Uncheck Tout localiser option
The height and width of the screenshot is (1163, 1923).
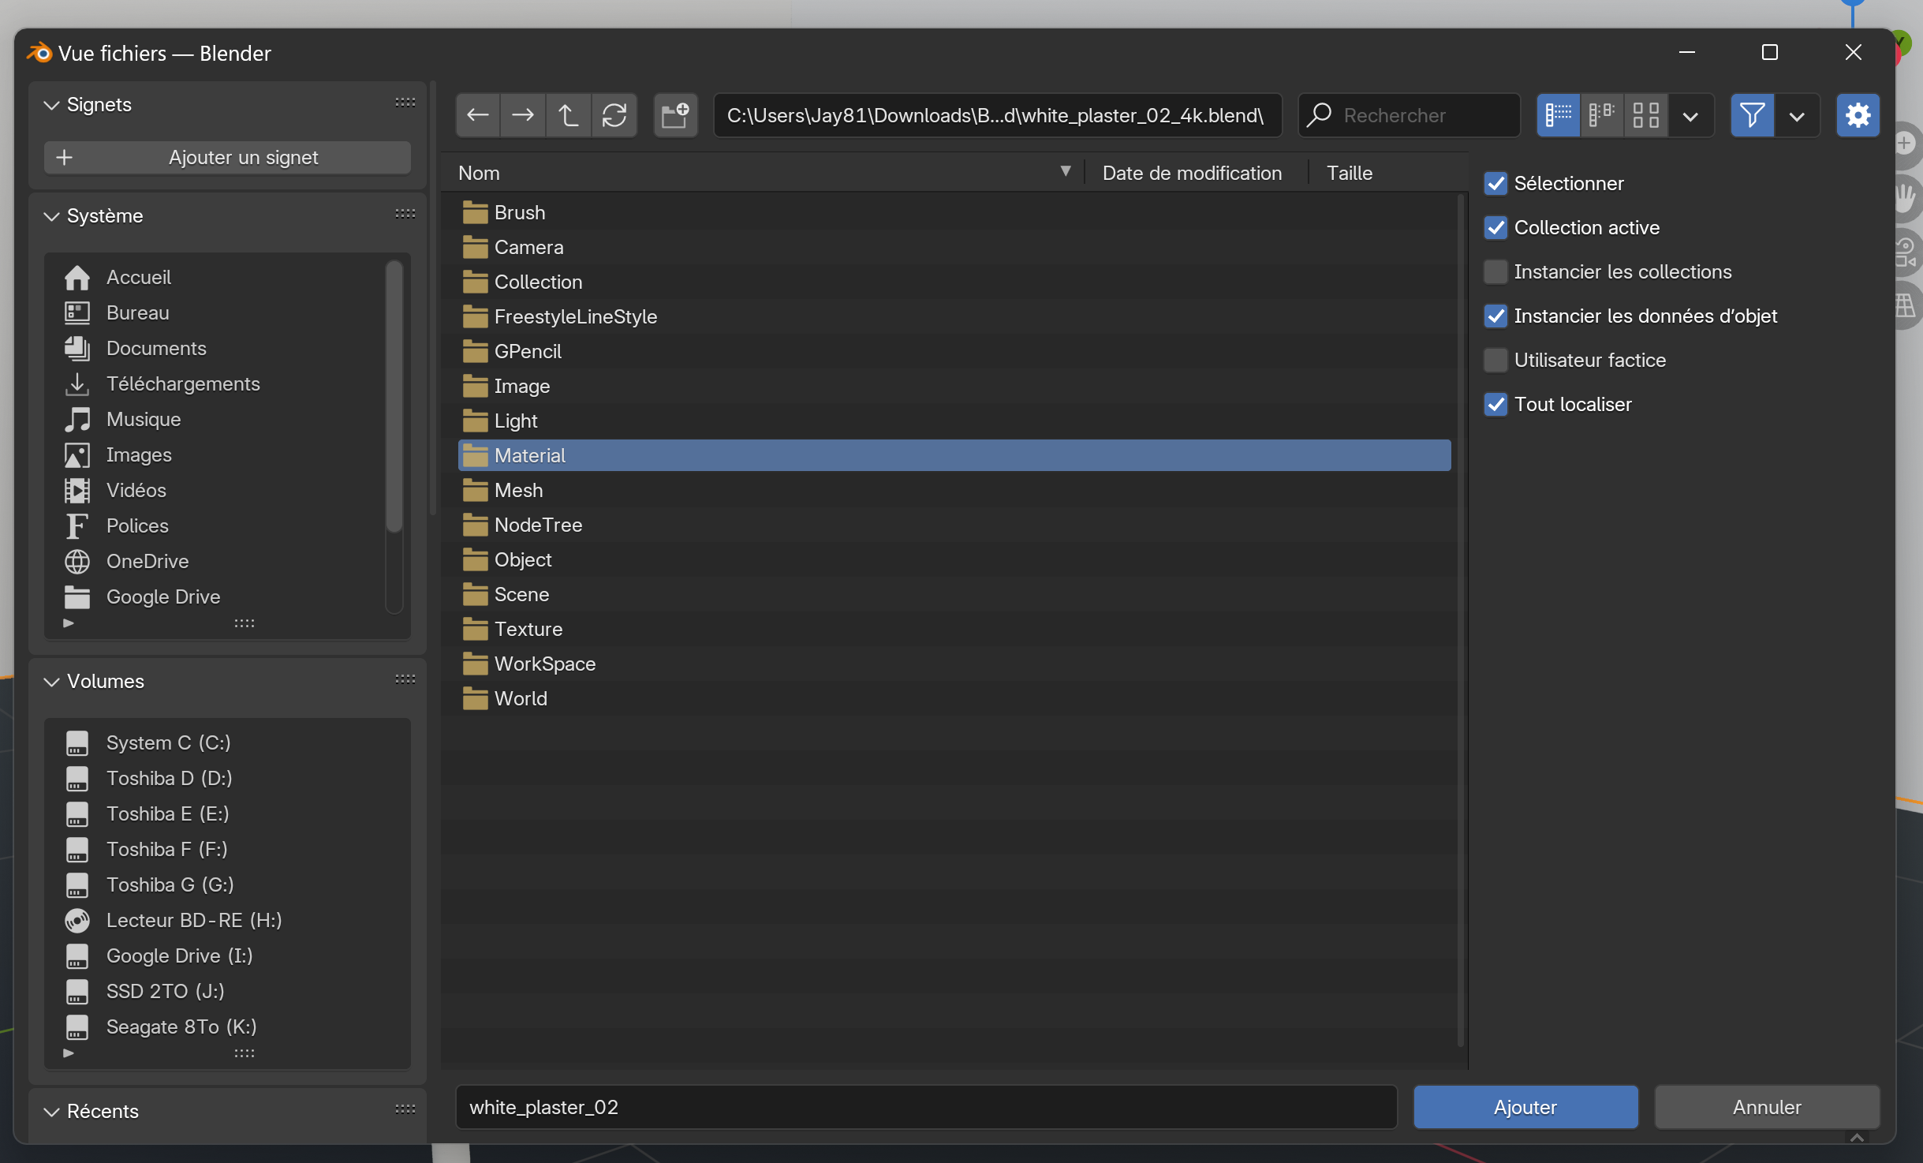tap(1495, 405)
